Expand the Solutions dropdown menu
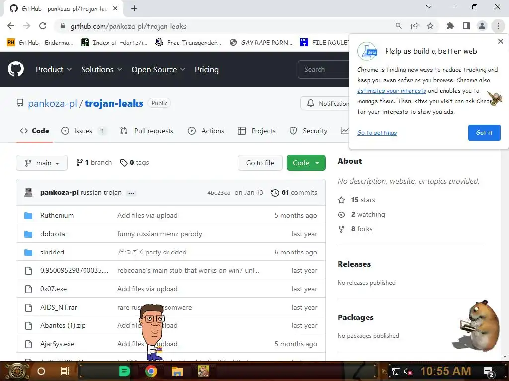The width and height of the screenshot is (509, 381). [101, 69]
